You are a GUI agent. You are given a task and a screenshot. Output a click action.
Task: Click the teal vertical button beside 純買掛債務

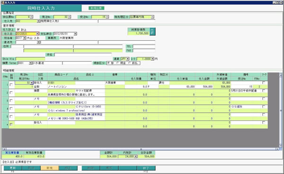pyautogui.click(x=152, y=31)
